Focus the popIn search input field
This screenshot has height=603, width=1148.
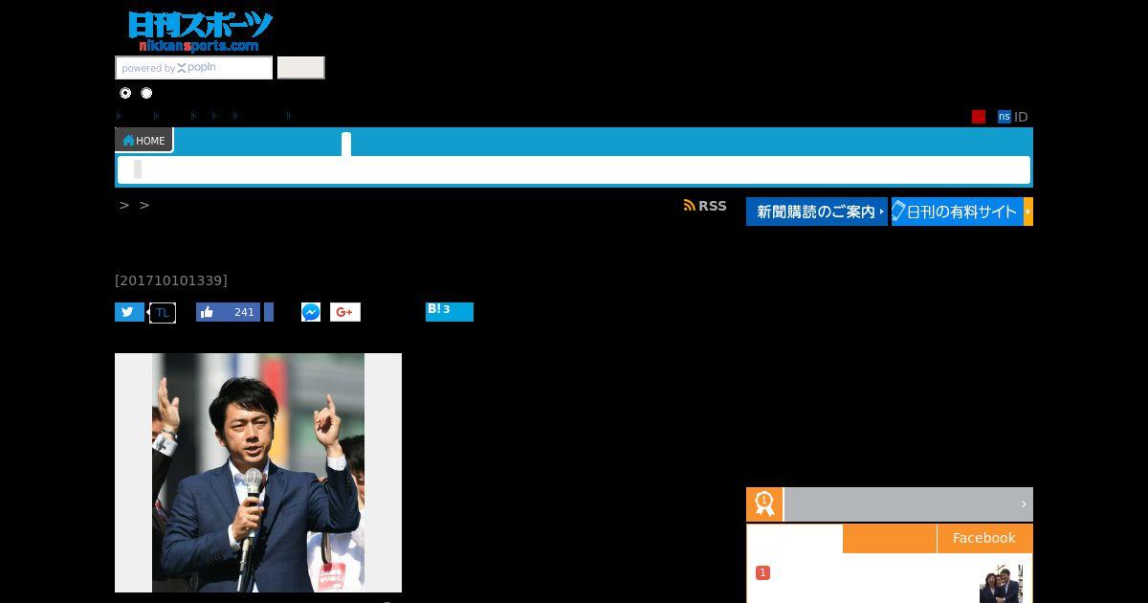(194, 68)
